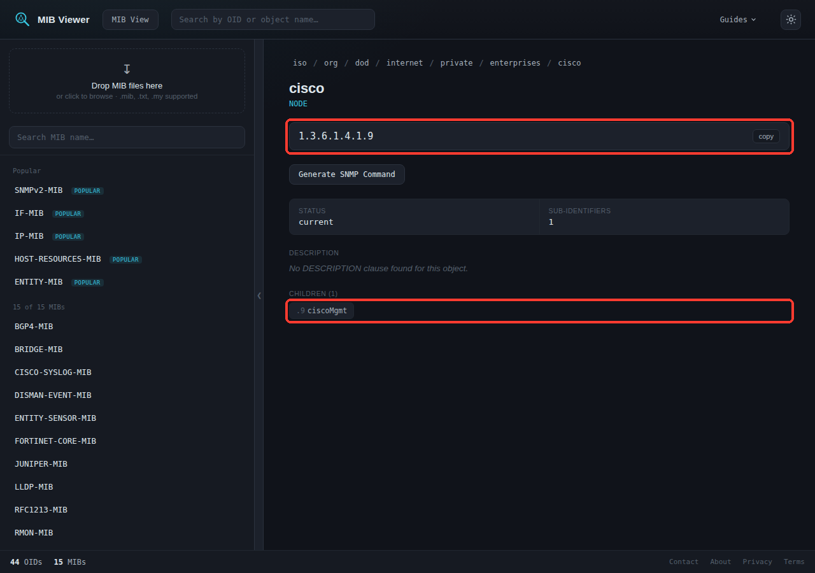Click the POPULAR badge next to SNMPv2-MIB

[x=87, y=191]
